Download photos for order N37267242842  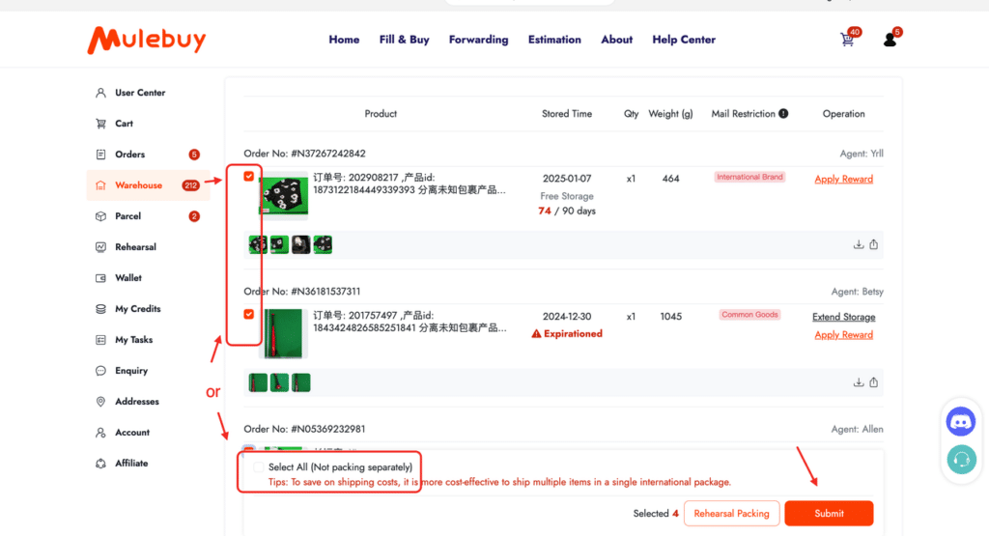pos(859,244)
